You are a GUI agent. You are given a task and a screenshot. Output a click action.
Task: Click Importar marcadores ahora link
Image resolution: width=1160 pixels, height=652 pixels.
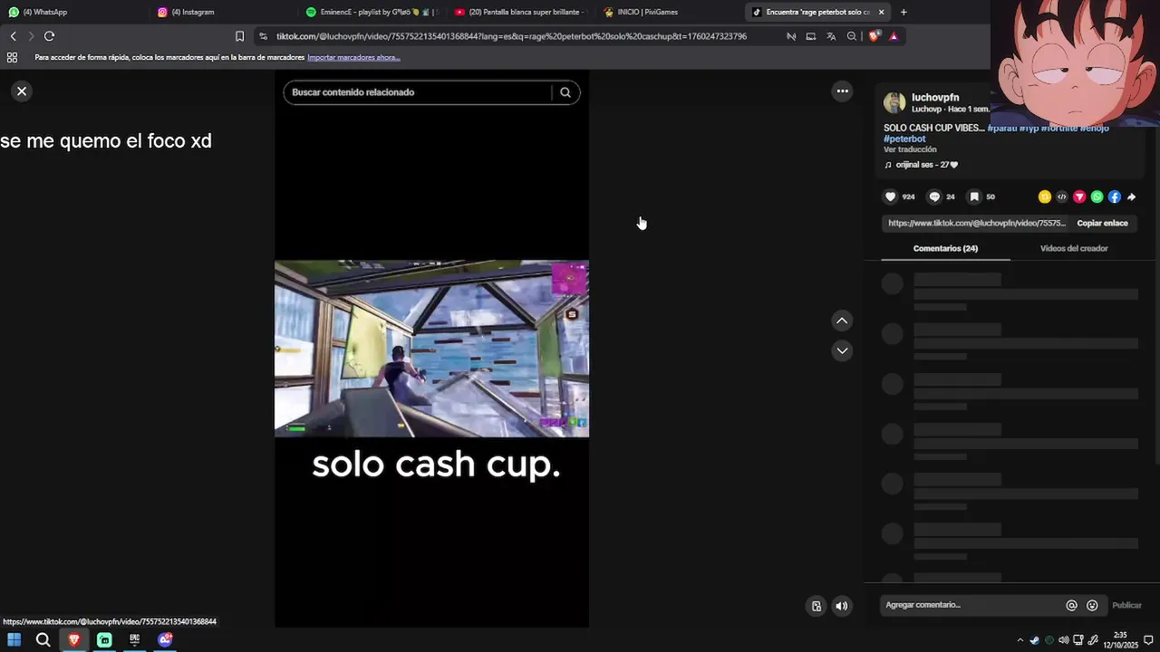(353, 57)
